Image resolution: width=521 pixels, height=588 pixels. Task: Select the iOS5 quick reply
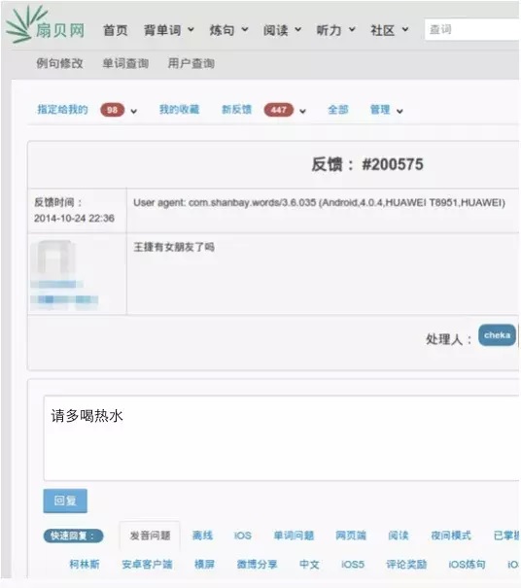[353, 565]
